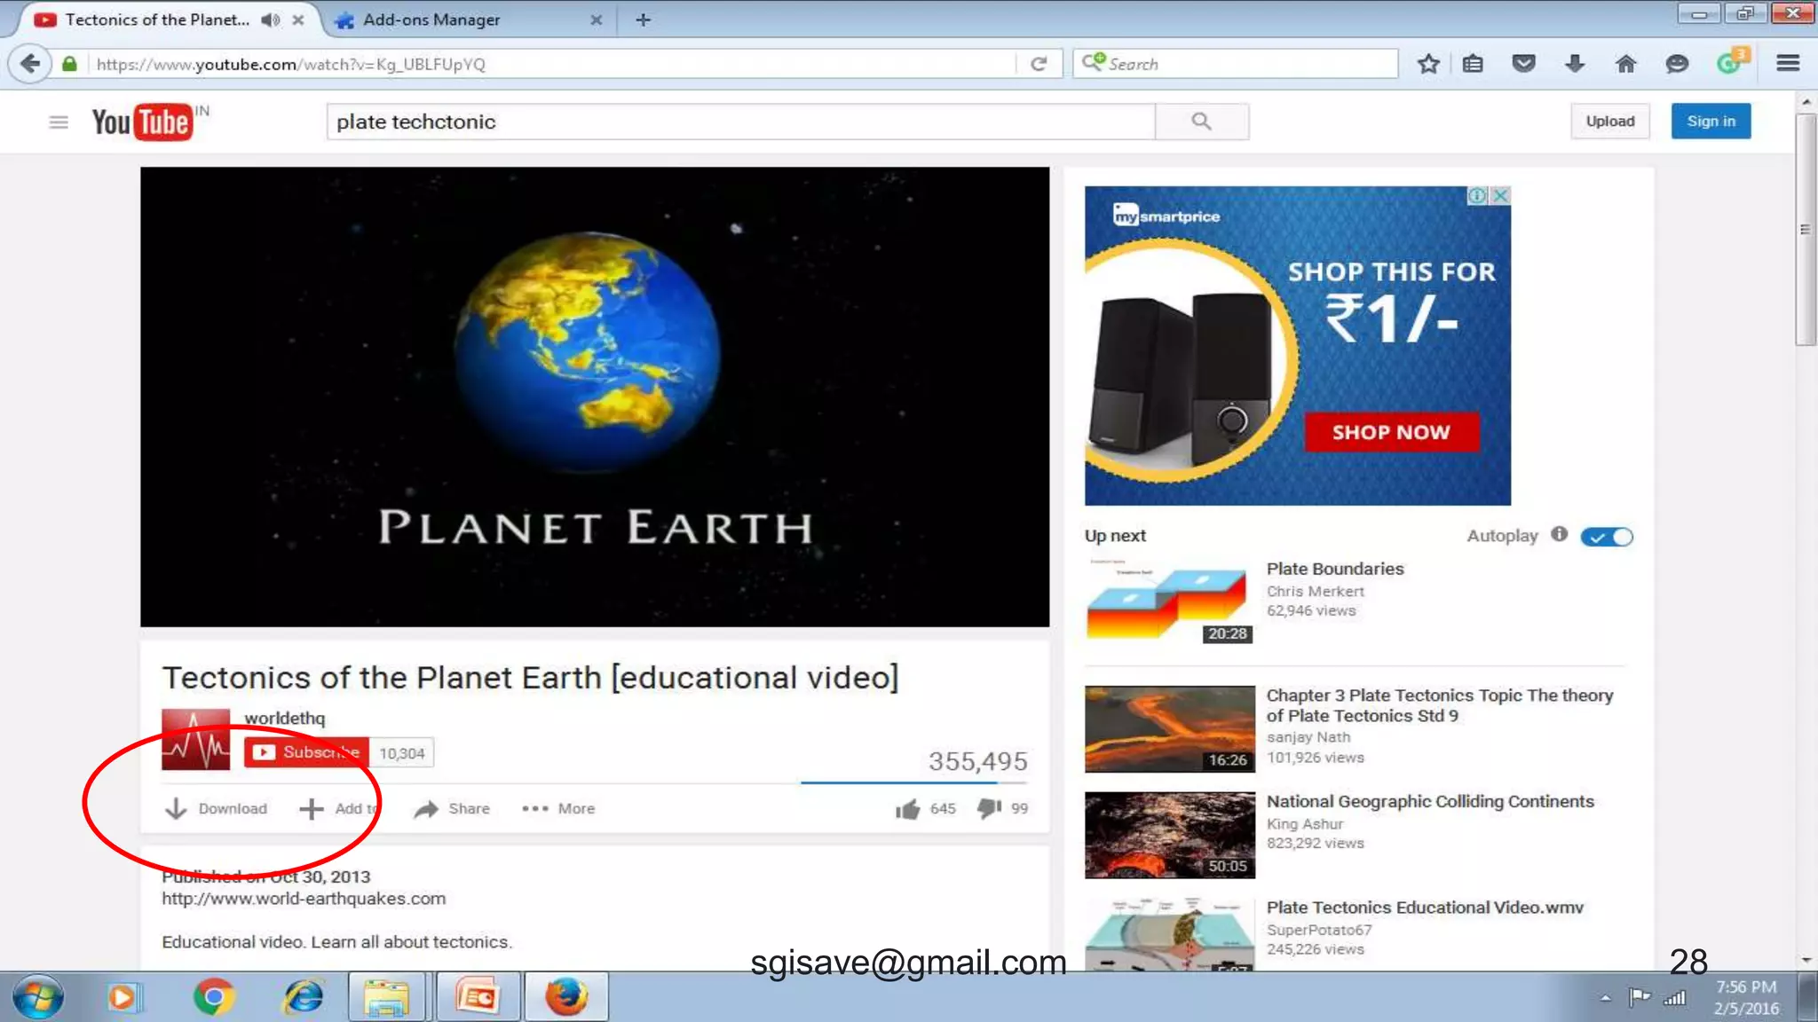Click the Sign in button

click(x=1711, y=122)
